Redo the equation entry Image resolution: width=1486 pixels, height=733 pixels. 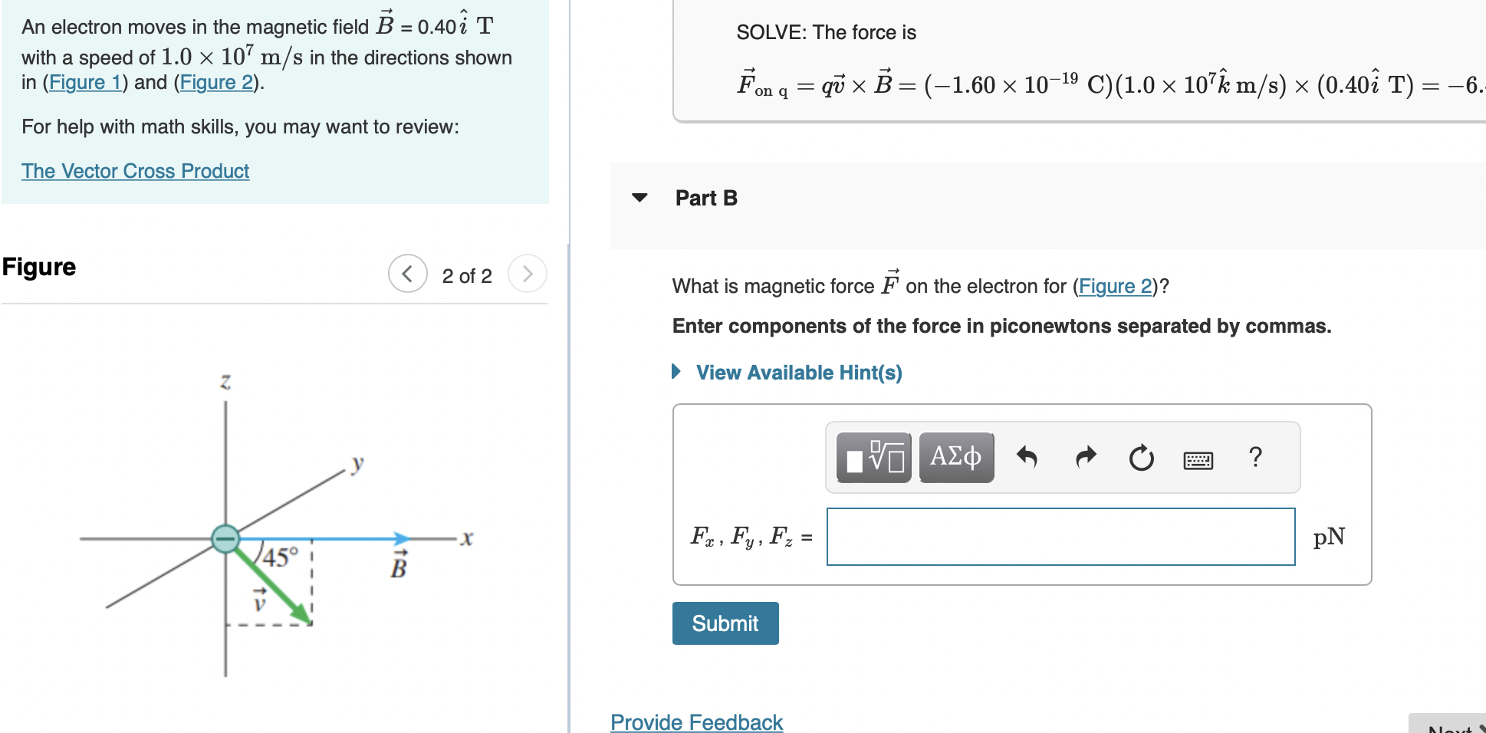[x=1086, y=458]
